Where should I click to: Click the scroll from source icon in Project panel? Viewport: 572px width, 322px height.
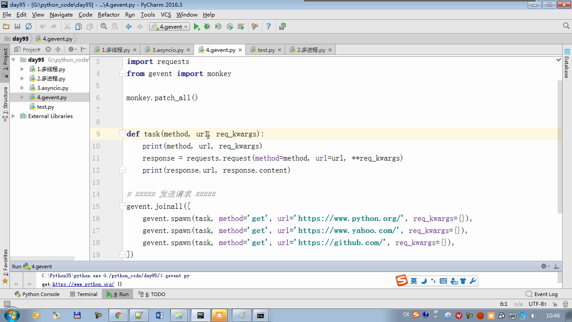(x=48, y=49)
